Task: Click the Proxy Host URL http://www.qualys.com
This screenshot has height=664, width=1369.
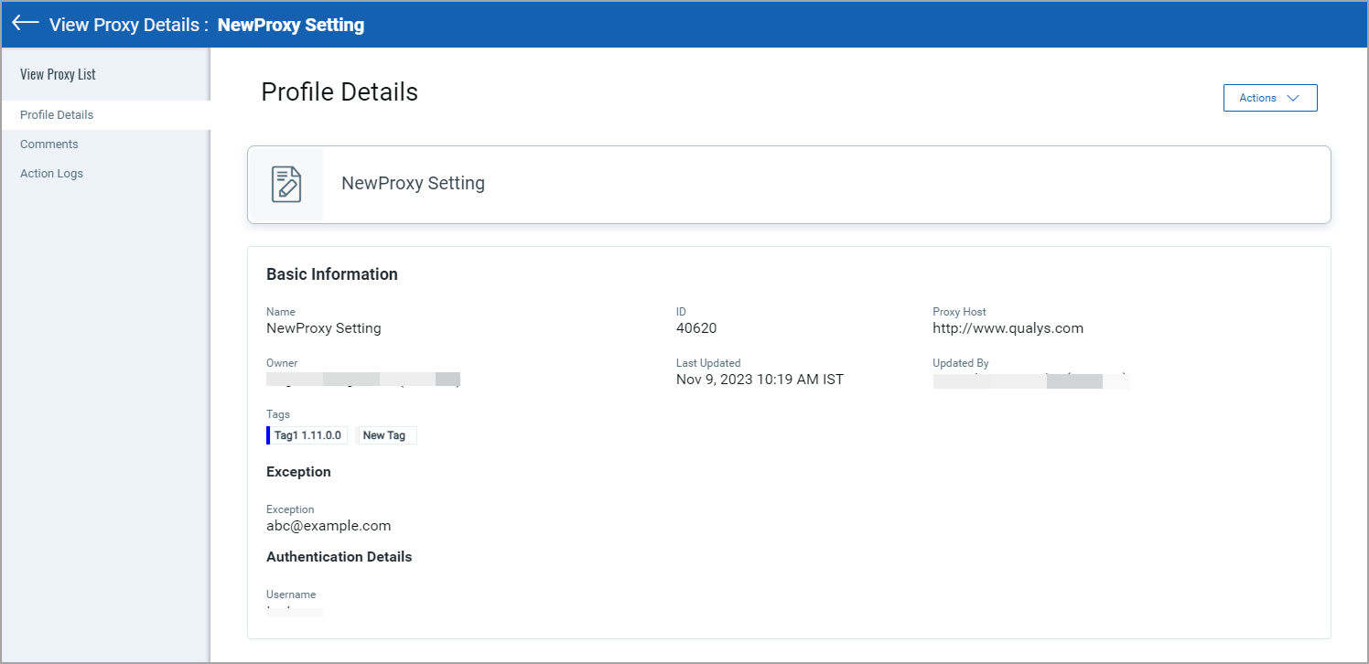Action: point(1008,328)
